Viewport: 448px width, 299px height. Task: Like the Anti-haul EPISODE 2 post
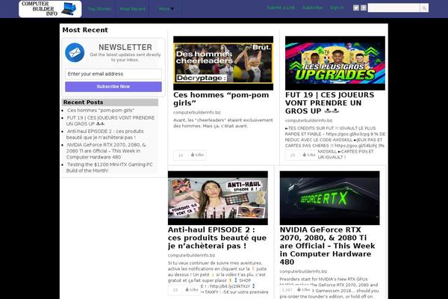192,290
